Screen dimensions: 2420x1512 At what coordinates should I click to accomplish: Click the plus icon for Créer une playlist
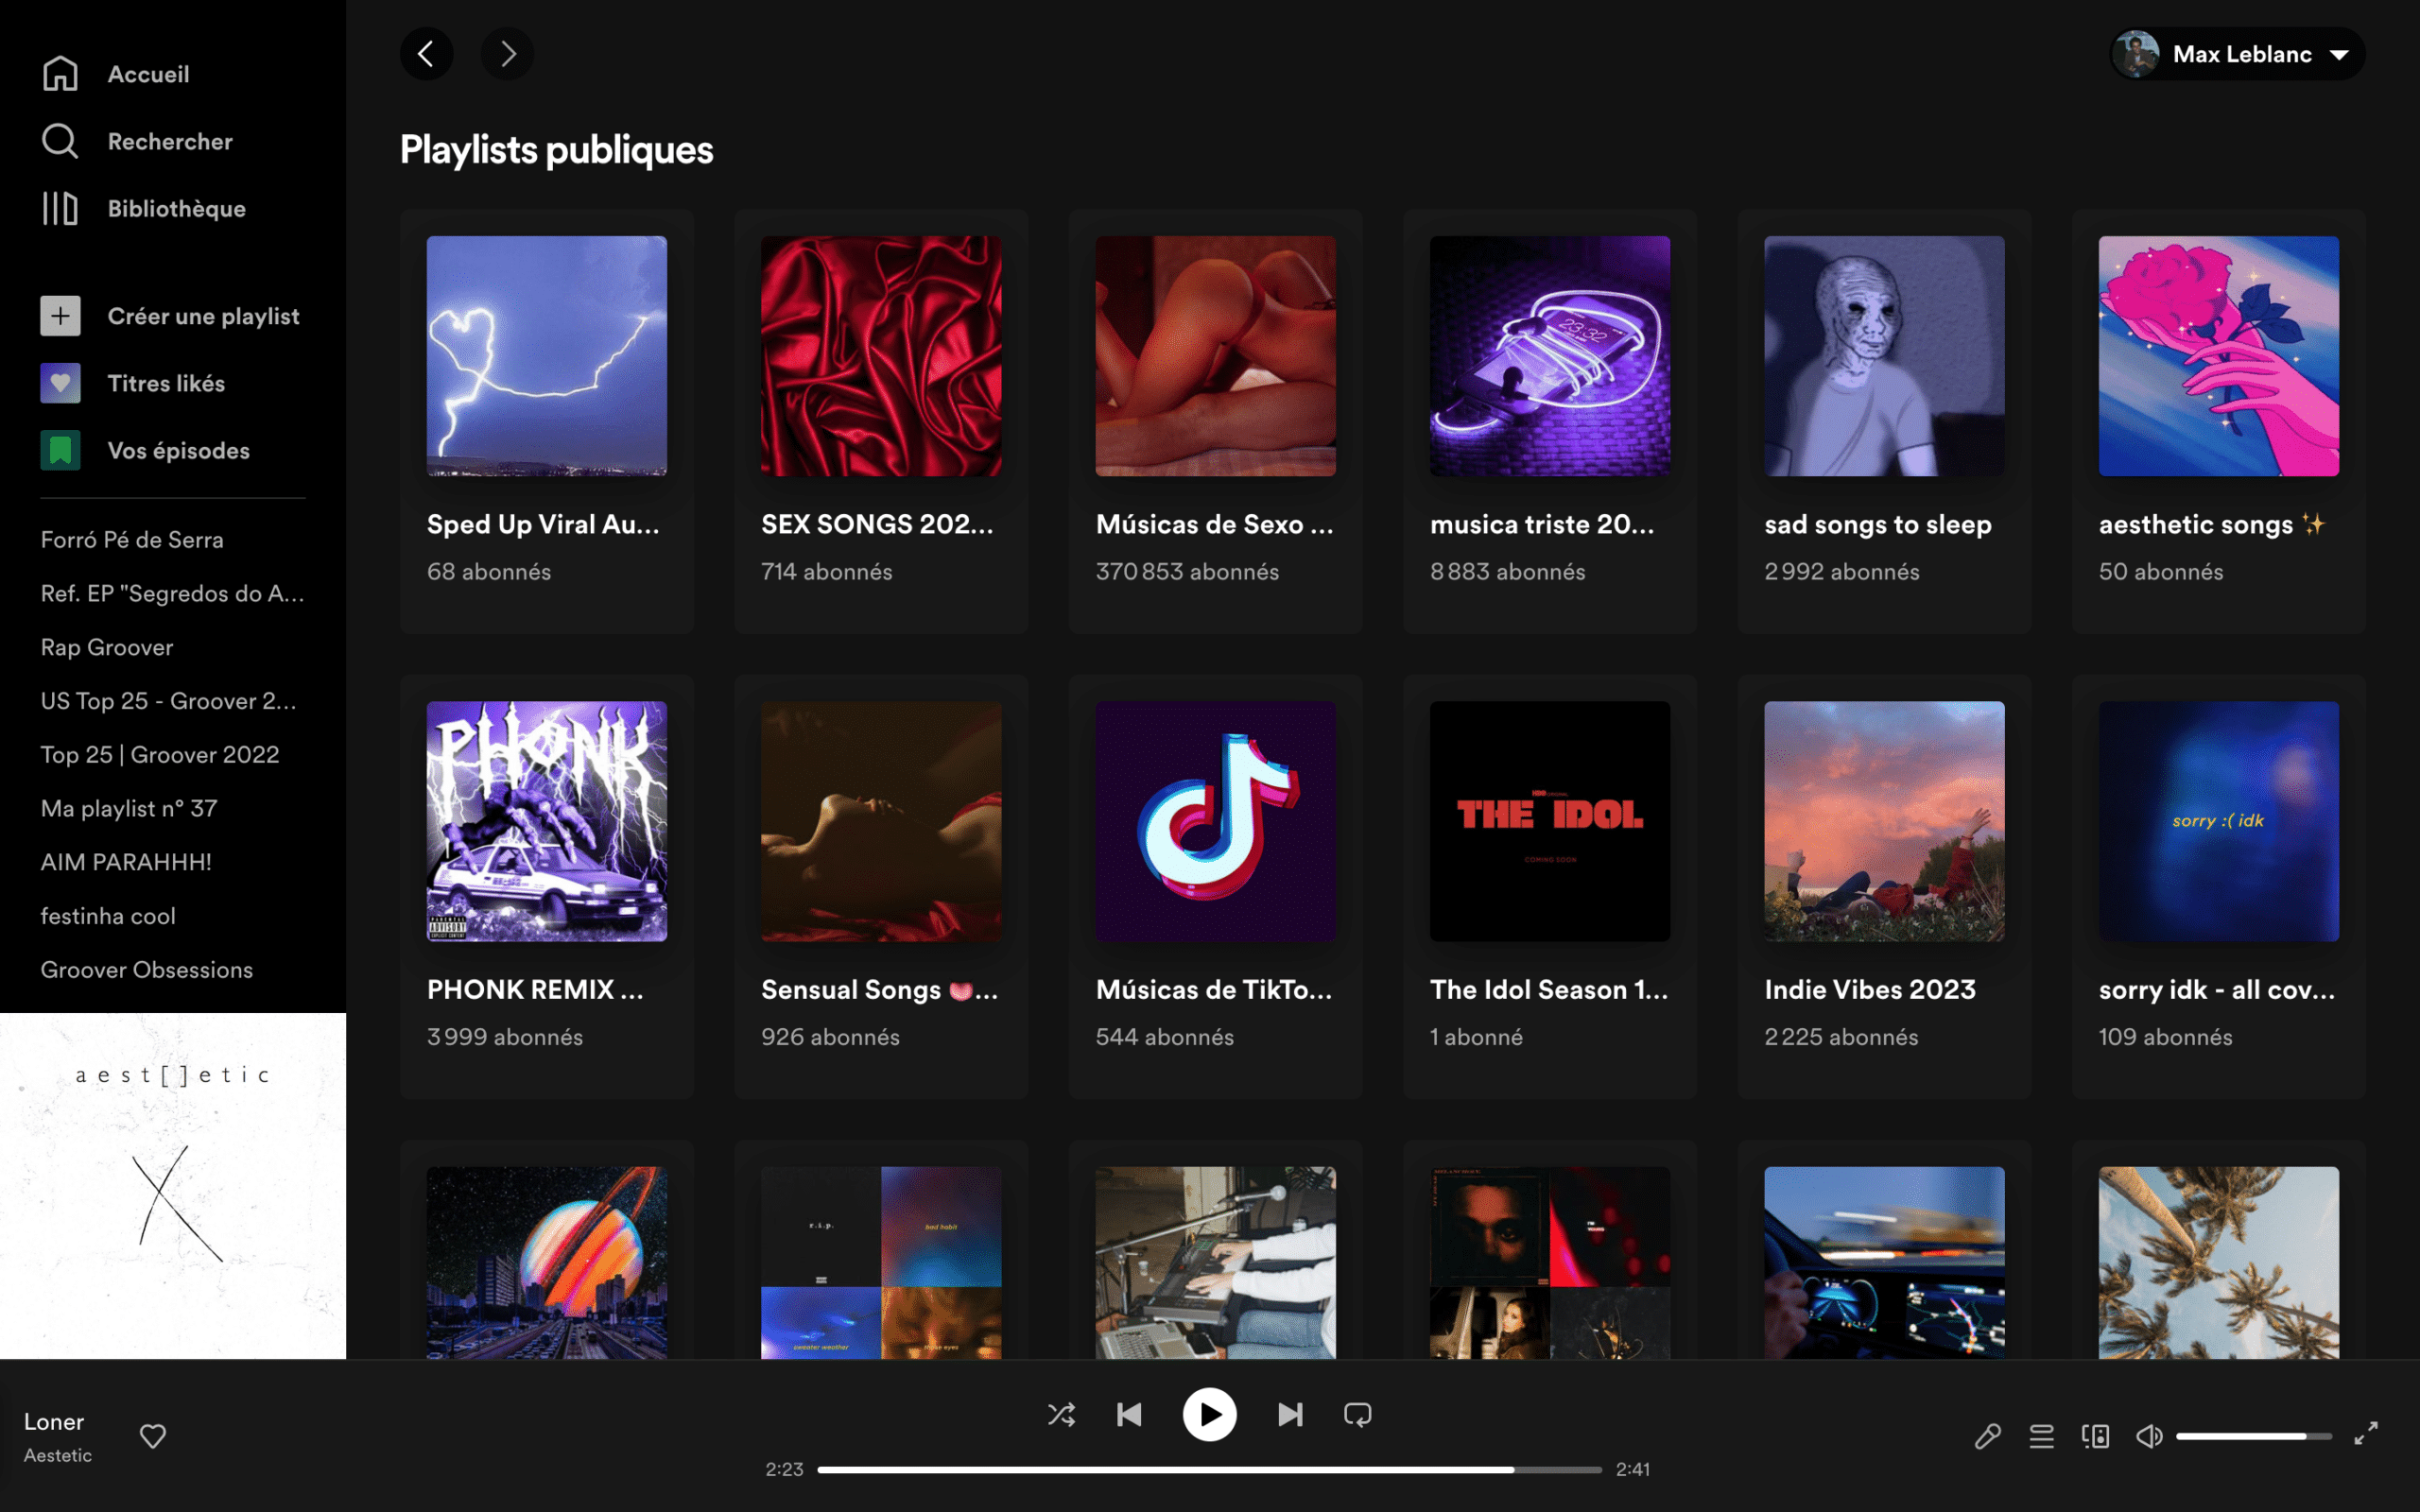coord(60,316)
